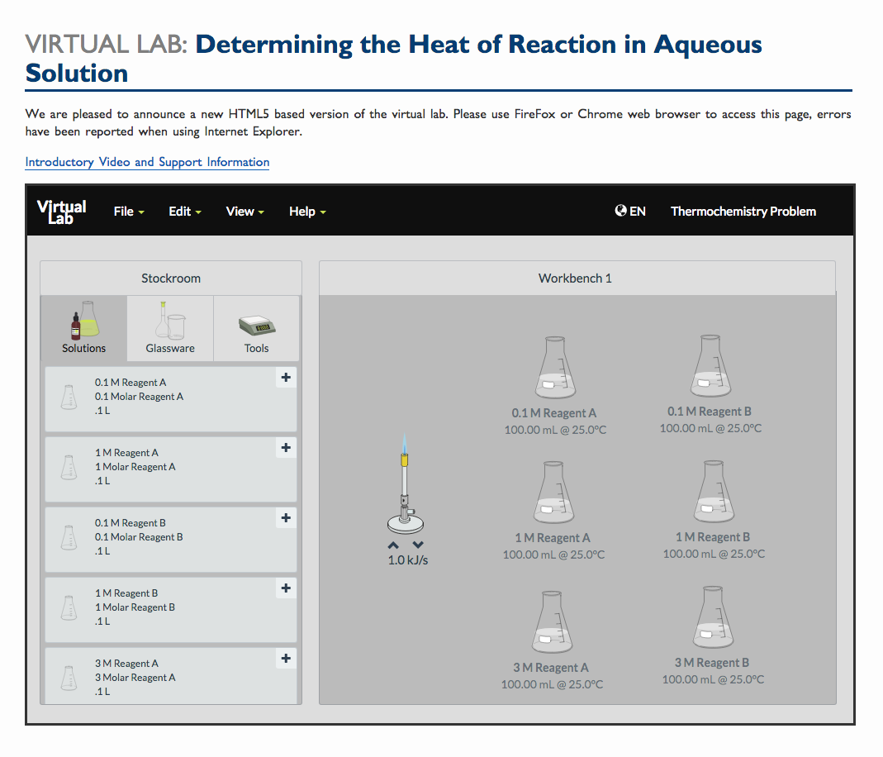Click the Virtual Lab logo
This screenshot has height=757, width=883.
tap(60, 211)
